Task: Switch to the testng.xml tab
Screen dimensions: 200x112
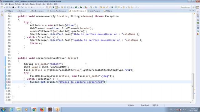Action: pyautogui.click(x=22, y=11)
